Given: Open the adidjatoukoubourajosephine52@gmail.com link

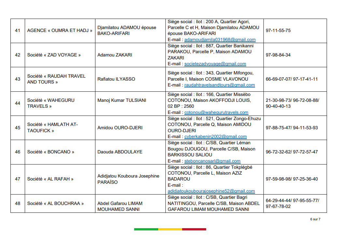Looking at the screenshot, I should click(211, 191).
